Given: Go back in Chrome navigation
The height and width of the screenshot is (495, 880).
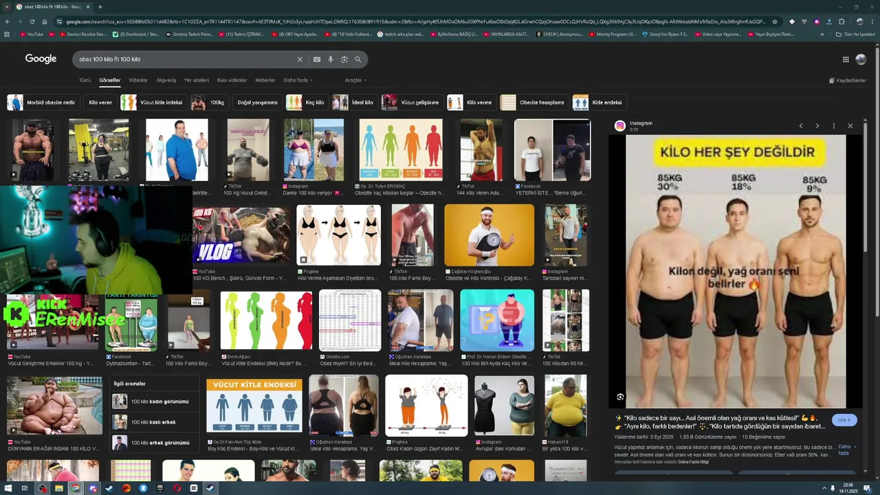Looking at the screenshot, I should click(x=8, y=22).
